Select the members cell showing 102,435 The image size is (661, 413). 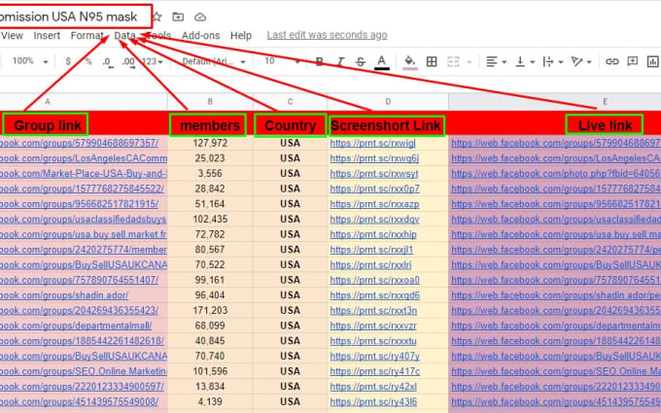[x=210, y=220]
